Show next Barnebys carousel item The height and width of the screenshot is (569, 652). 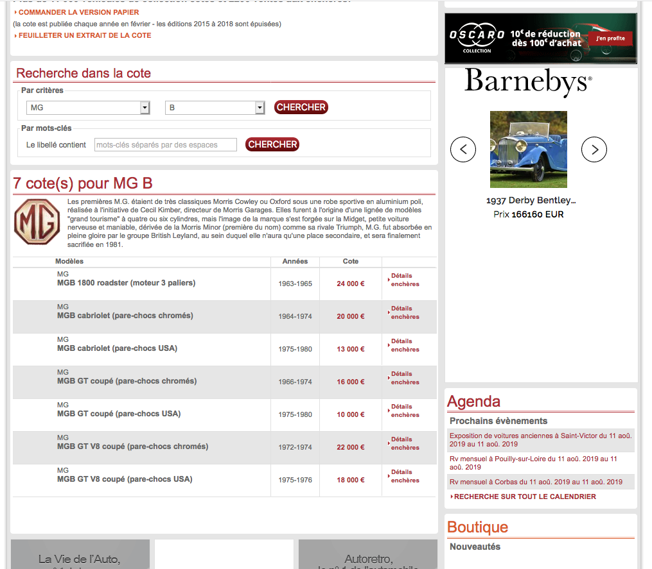click(x=594, y=149)
